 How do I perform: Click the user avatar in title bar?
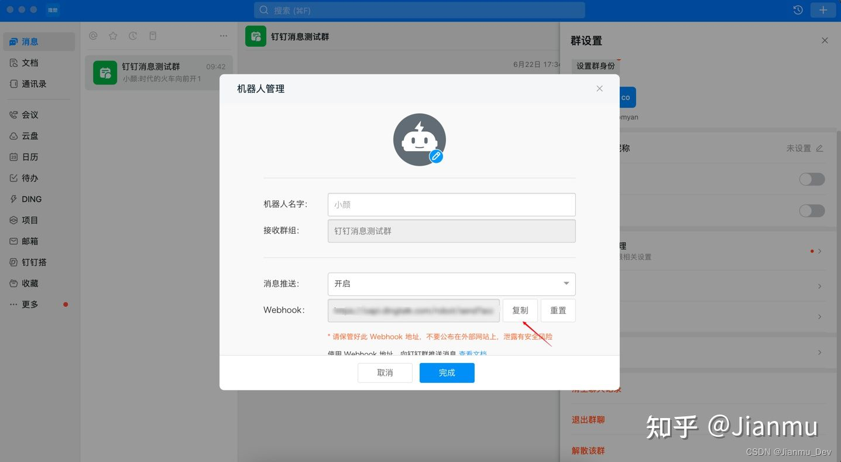tap(53, 10)
